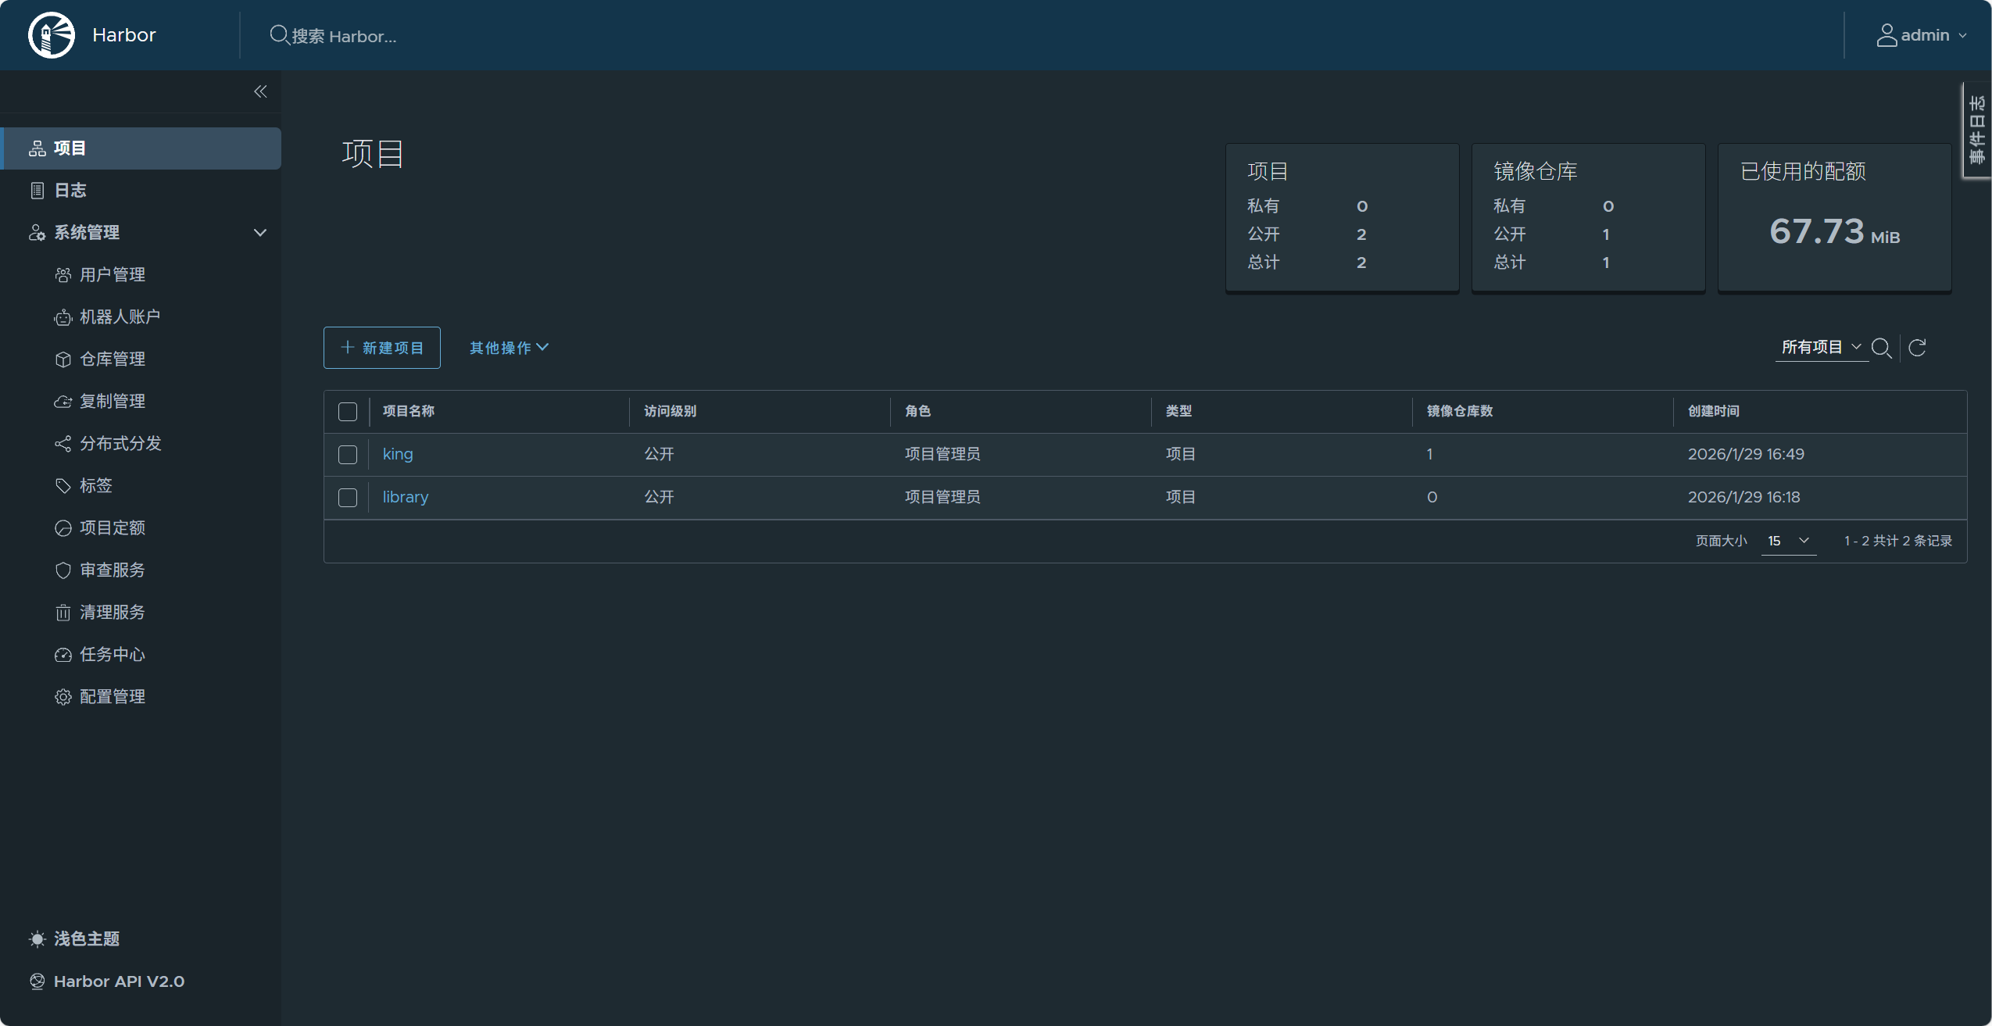Toggle the select-all header checkbox

click(348, 412)
